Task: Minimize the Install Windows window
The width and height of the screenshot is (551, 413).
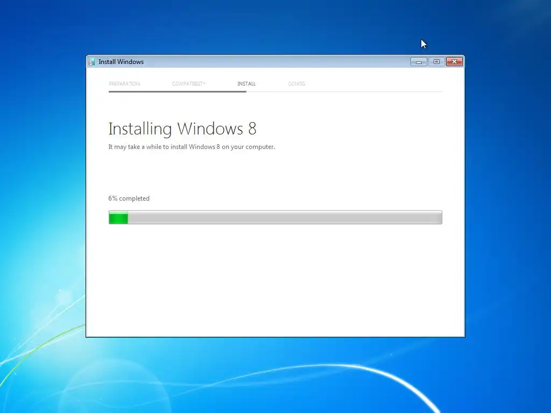Action: click(419, 62)
